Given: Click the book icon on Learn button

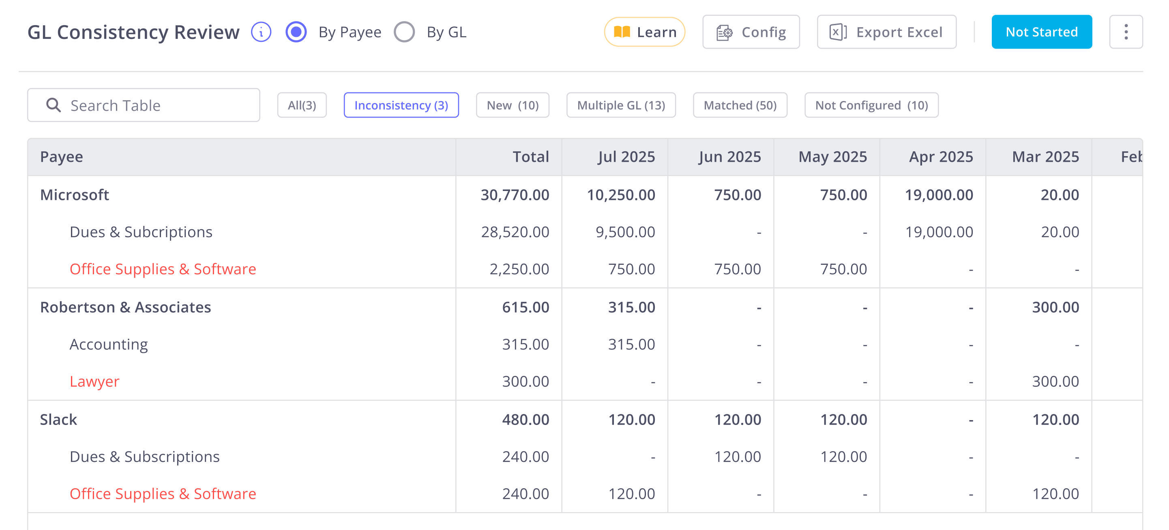Looking at the screenshot, I should (622, 32).
